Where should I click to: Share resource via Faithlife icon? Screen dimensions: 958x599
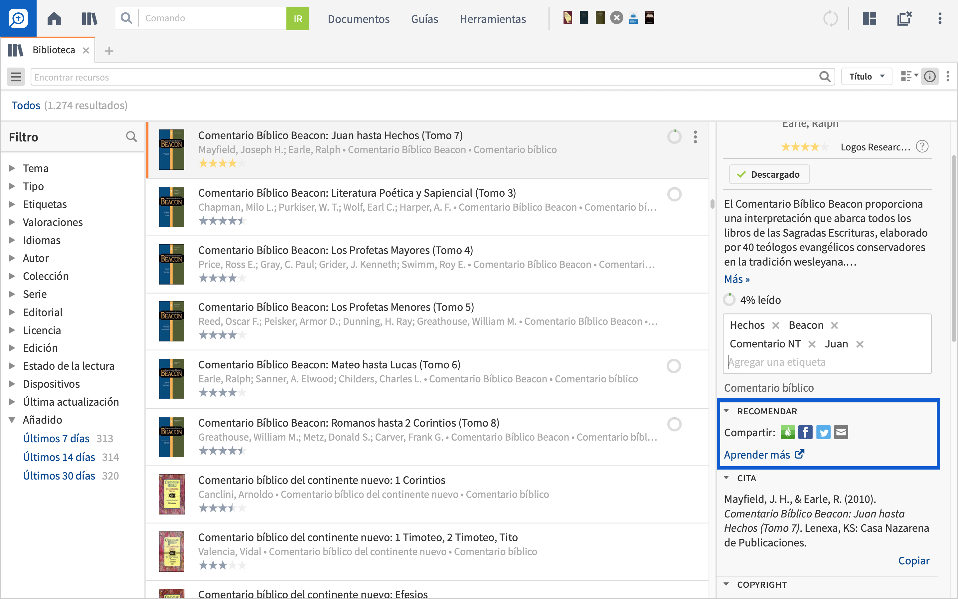pyautogui.click(x=787, y=432)
